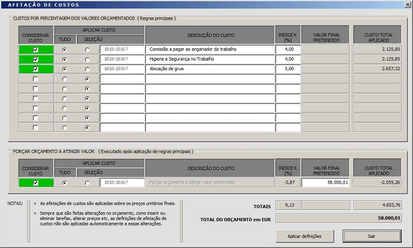Uncheck the 'Forçar orçamento' considerar custo checkbox
The height and width of the screenshot is (248, 413).
point(36,183)
